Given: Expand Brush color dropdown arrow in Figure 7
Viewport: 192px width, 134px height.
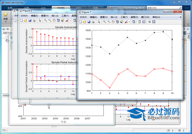Looking at the screenshot, I should point(129,22).
